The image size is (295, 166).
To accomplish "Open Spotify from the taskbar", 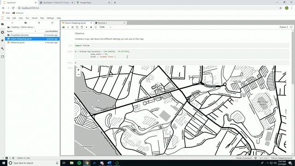I will [x=79, y=163].
